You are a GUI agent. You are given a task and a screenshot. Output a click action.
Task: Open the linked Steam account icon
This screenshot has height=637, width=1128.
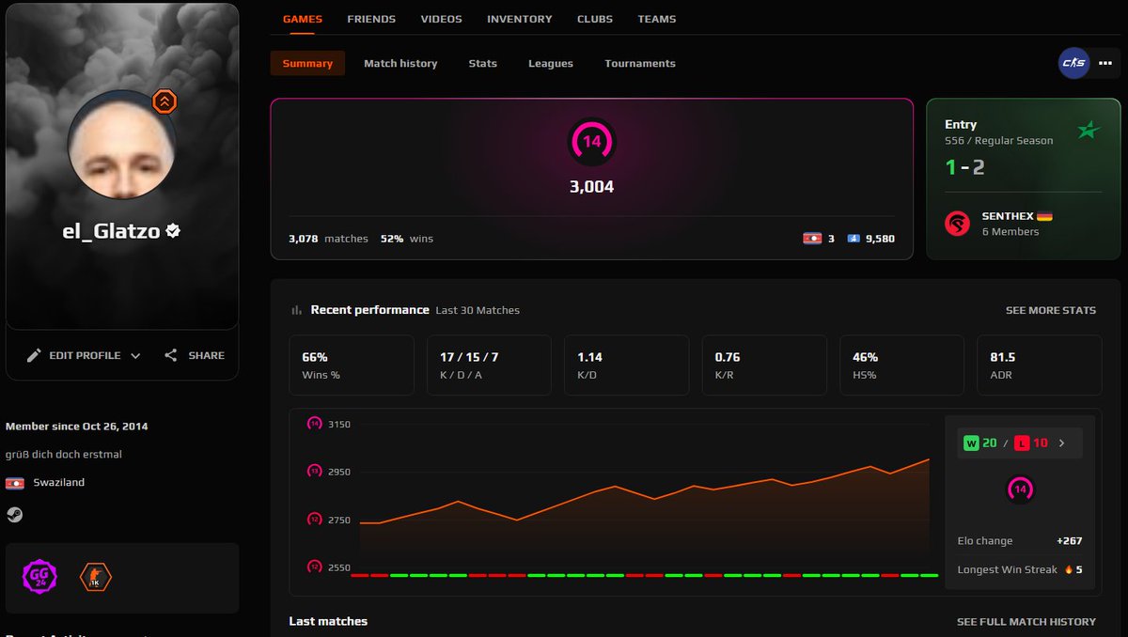14,514
